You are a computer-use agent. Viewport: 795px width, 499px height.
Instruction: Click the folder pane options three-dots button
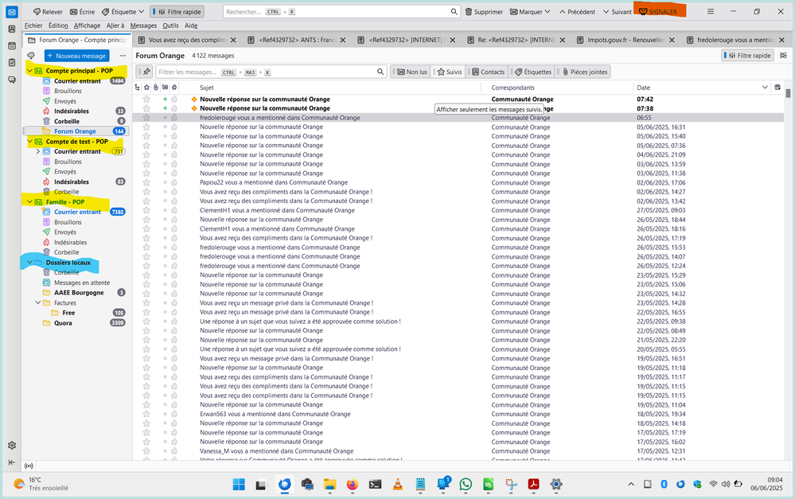[x=123, y=56]
